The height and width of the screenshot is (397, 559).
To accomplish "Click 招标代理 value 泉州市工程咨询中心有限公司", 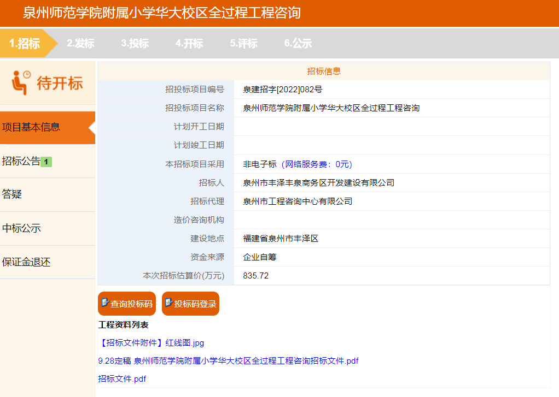I will click(298, 202).
